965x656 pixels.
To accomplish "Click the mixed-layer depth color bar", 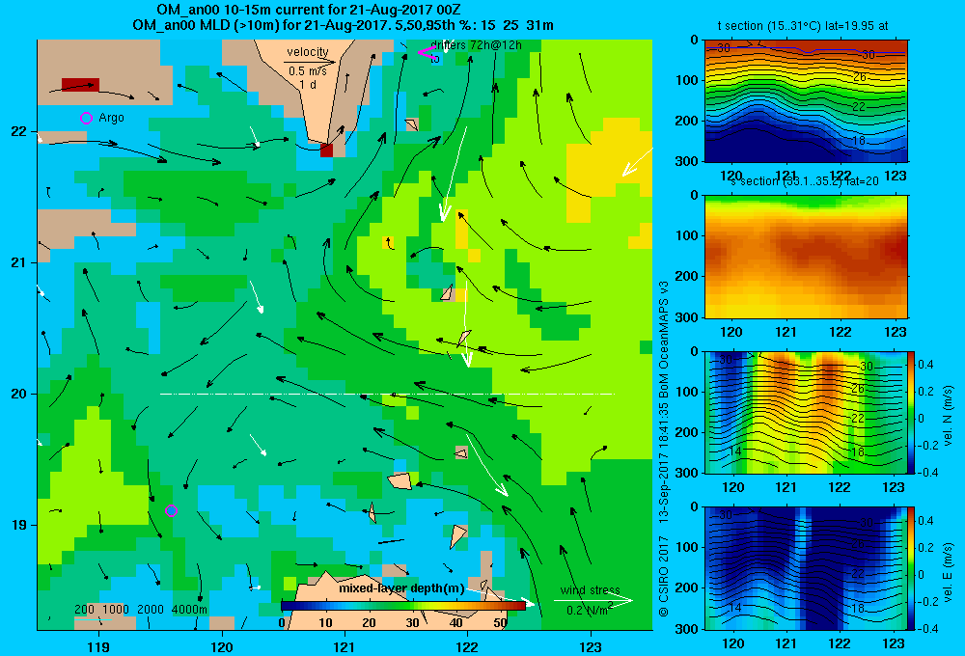I will tap(403, 606).
